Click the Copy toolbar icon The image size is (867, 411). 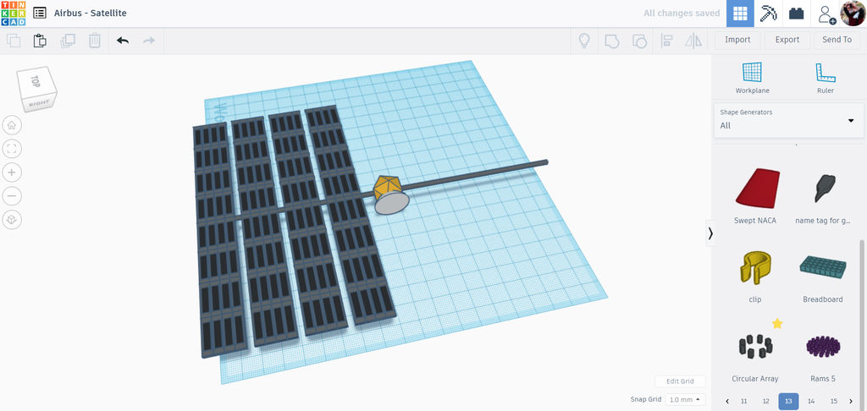click(x=14, y=41)
